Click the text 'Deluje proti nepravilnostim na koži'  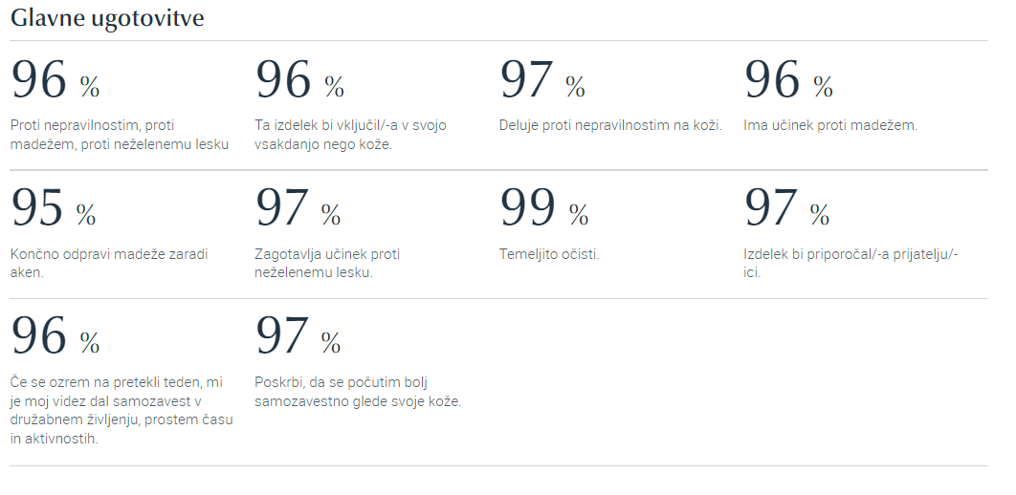click(610, 125)
